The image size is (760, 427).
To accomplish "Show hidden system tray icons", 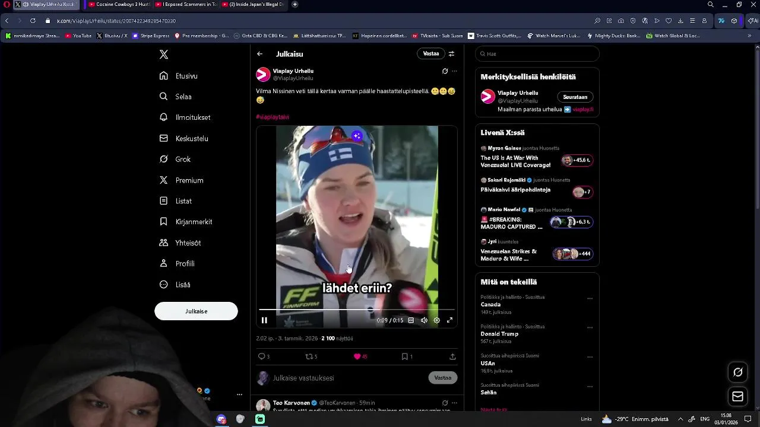I will (680, 419).
